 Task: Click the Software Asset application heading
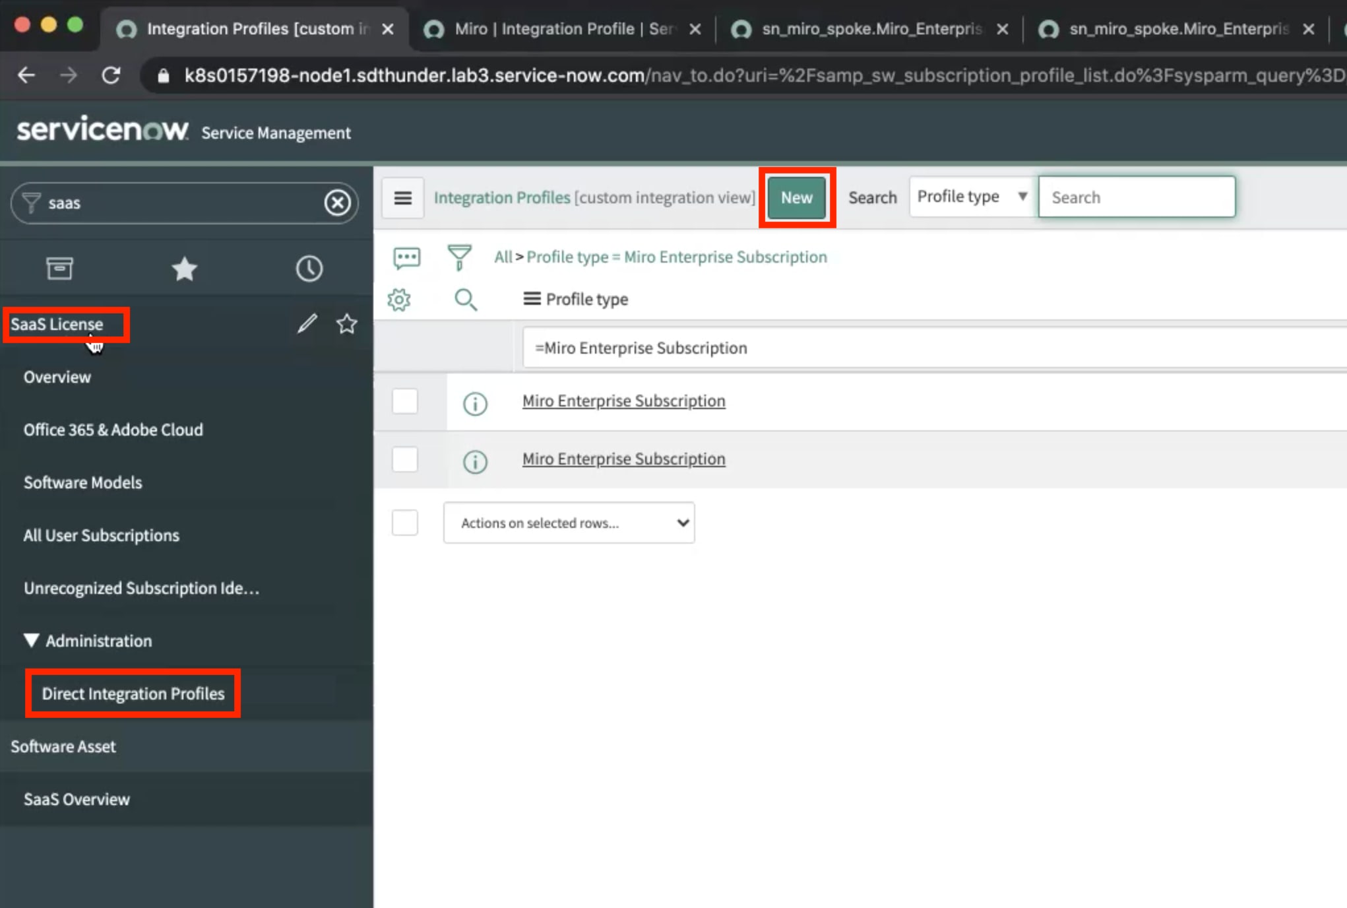coord(63,746)
